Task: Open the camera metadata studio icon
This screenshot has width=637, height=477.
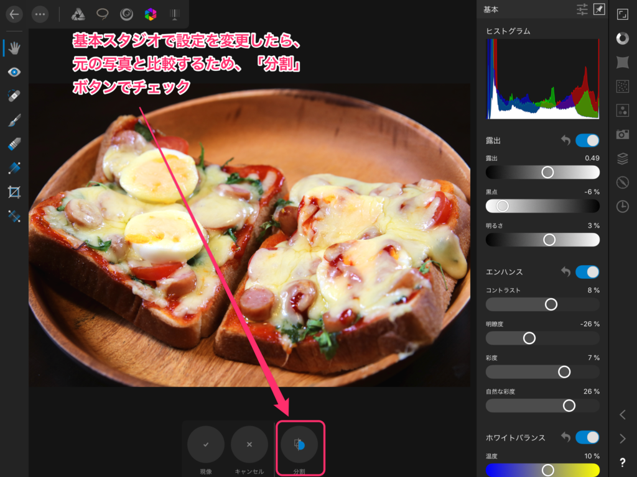Action: tap(622, 134)
